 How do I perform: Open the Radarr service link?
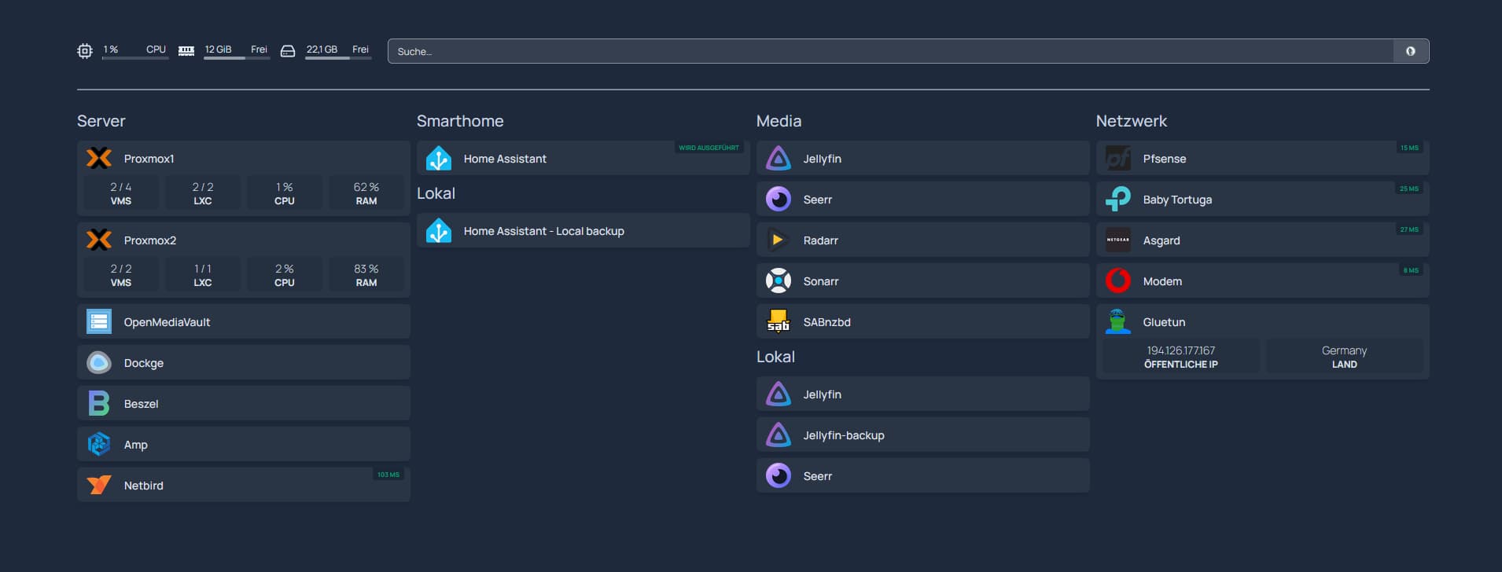coord(923,240)
